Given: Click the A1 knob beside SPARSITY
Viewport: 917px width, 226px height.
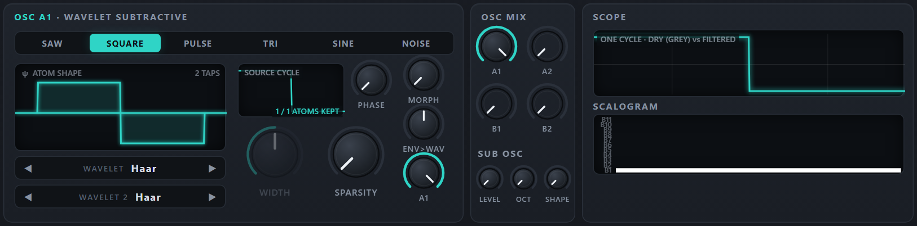Looking at the screenshot, I should coord(424,173).
